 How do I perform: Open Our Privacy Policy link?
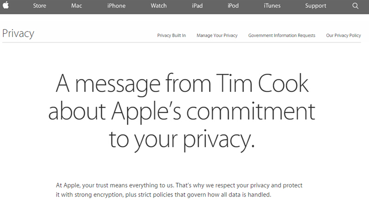coord(344,36)
